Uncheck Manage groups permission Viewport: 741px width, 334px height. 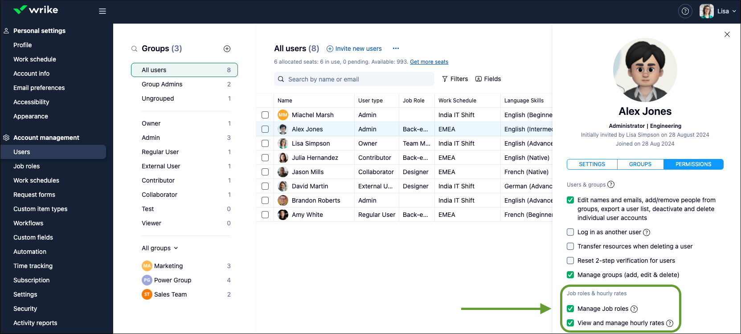(x=570, y=275)
